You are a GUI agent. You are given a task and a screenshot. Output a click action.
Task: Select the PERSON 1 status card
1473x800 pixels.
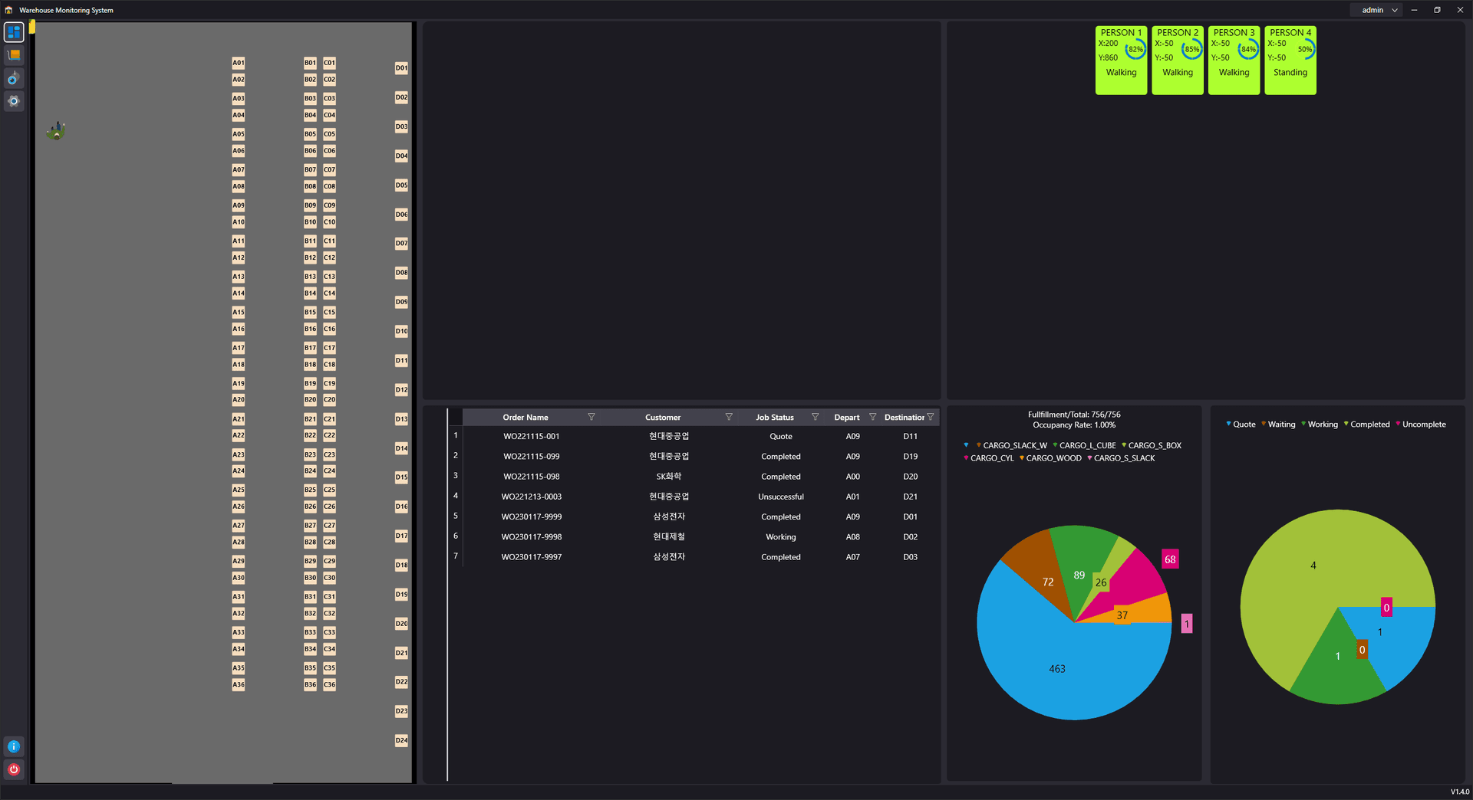point(1121,60)
